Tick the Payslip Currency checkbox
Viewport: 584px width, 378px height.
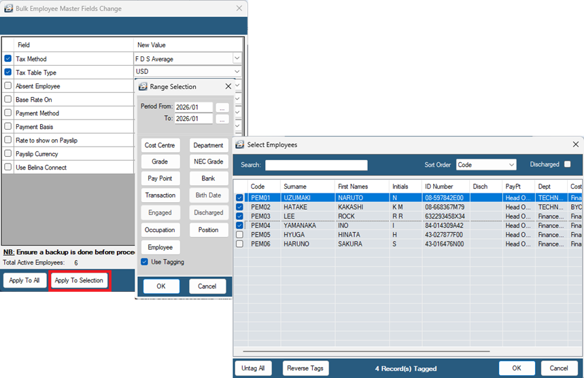coord(8,153)
